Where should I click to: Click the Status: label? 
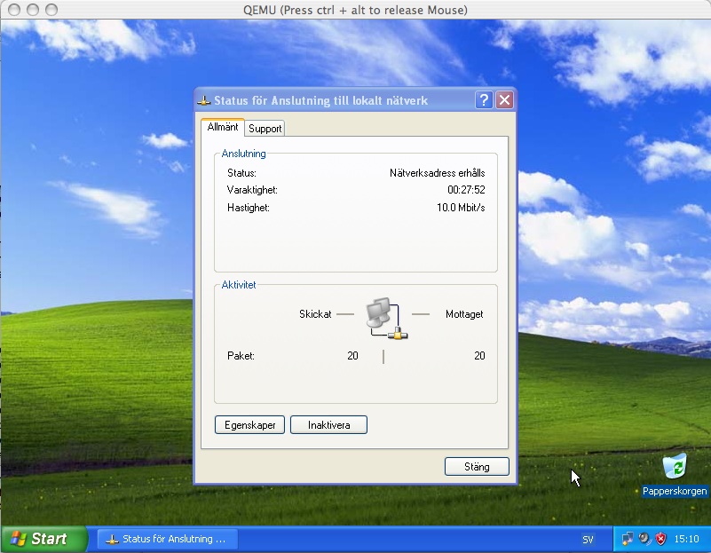[241, 173]
